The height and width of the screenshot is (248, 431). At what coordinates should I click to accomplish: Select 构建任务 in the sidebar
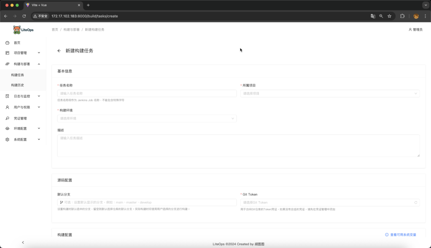pos(18,75)
